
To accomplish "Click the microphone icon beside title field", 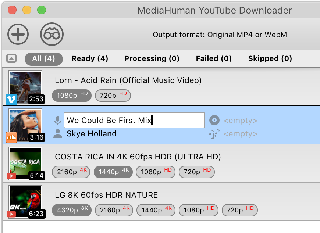I will tap(58, 120).
